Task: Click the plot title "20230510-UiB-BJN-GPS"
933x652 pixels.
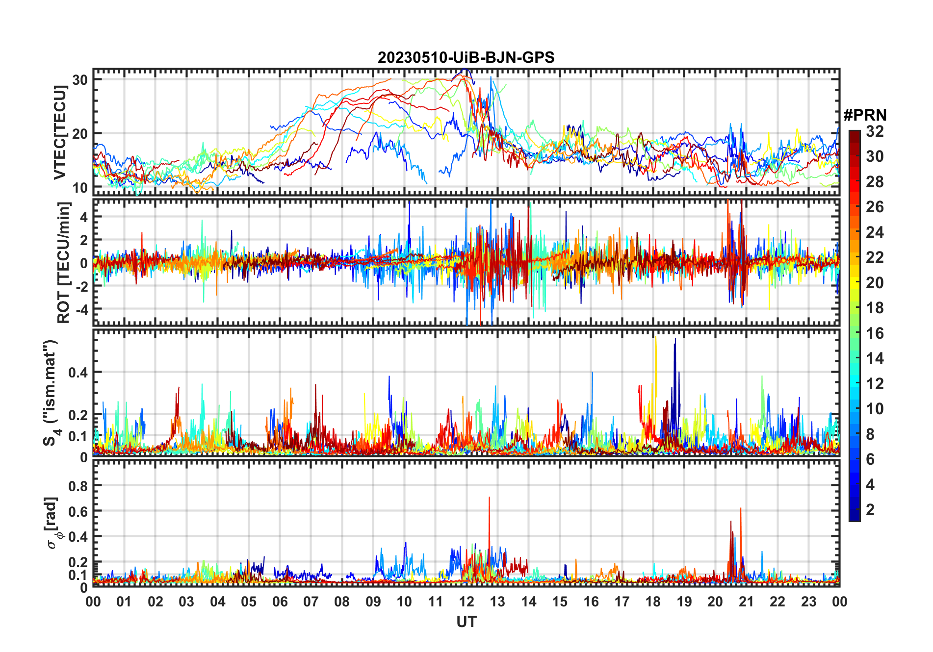Action: coord(466,58)
